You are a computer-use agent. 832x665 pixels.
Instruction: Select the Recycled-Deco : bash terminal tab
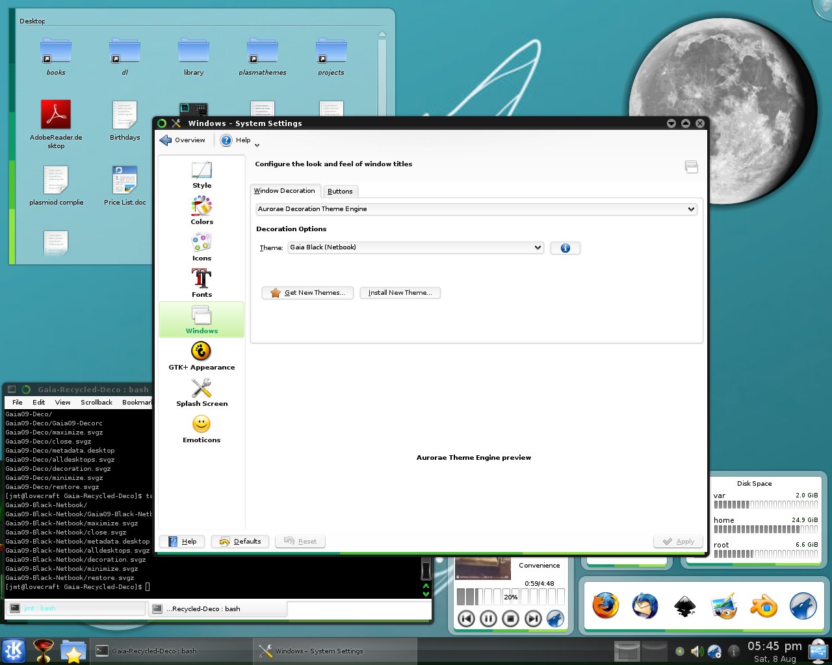point(218,609)
